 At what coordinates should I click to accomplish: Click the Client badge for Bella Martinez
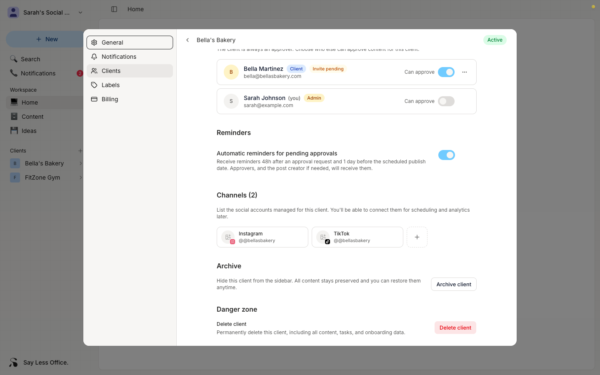[x=296, y=69]
